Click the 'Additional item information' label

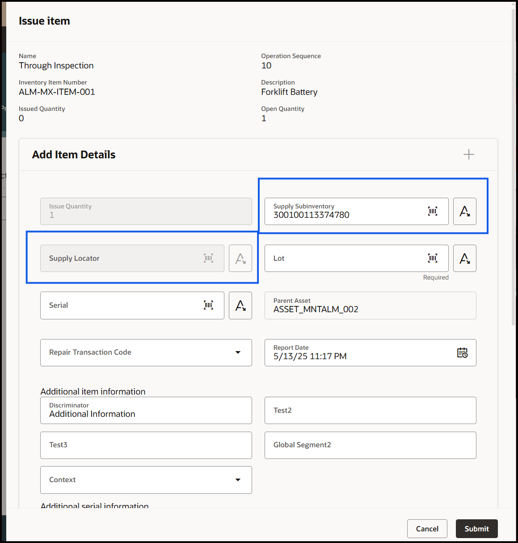coord(93,391)
